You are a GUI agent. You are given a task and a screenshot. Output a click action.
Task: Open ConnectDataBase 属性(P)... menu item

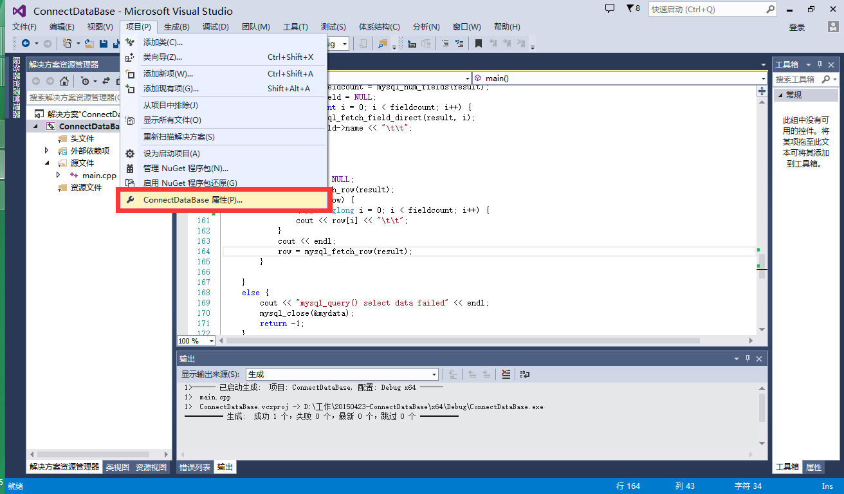[224, 200]
